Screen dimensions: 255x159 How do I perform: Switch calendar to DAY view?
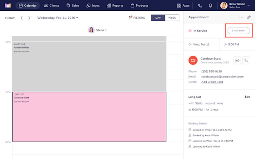(158, 17)
